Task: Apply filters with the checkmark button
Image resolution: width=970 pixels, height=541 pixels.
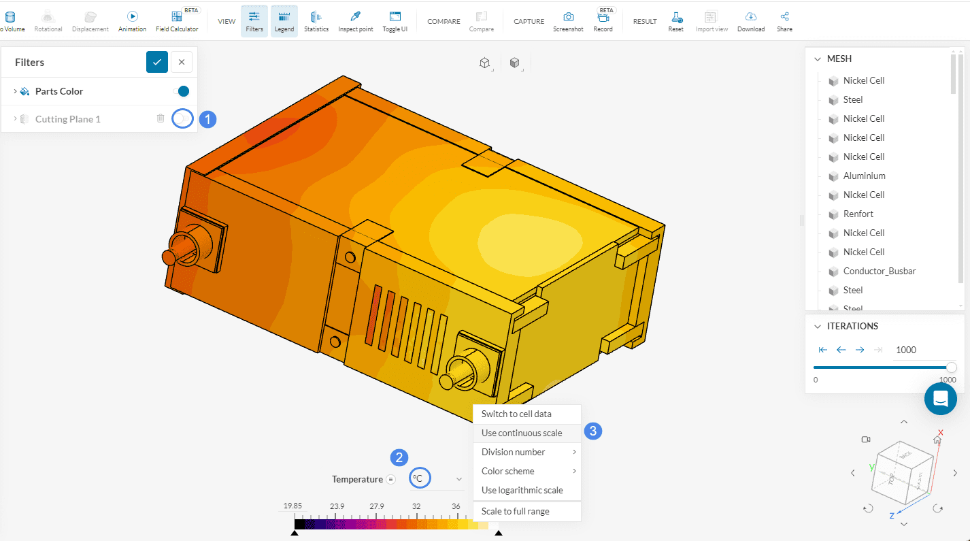Action: coord(157,62)
